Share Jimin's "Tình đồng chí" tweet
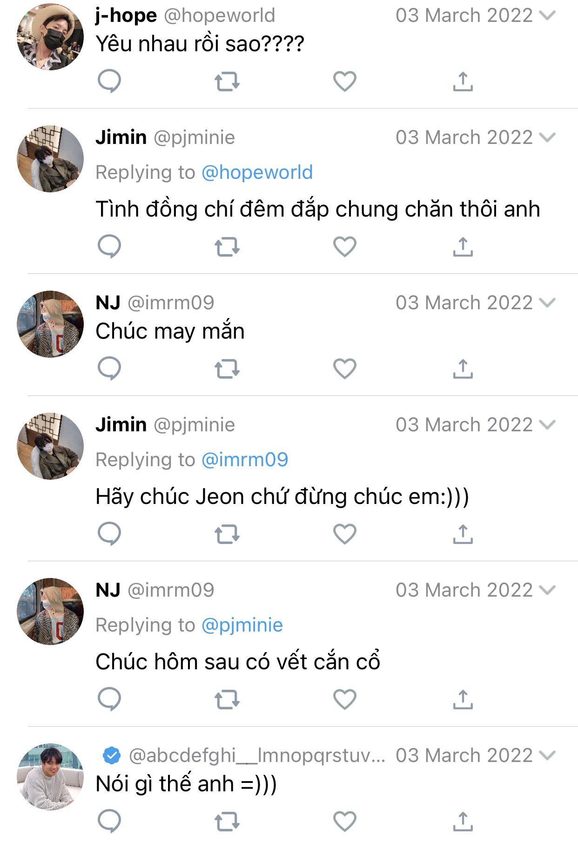The image size is (578, 843). (x=463, y=247)
